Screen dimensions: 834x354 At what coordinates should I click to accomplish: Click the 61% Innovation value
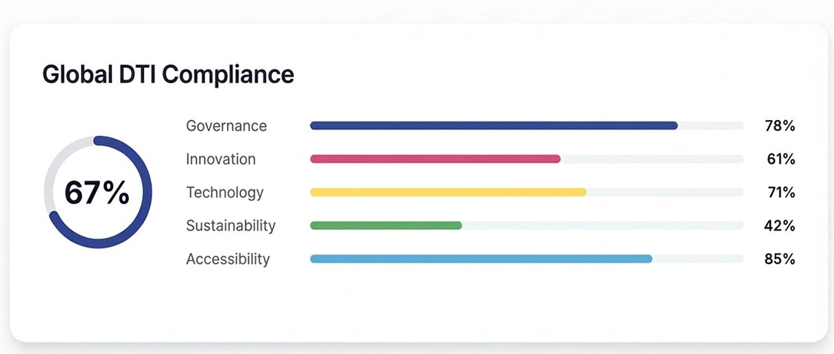pyautogui.click(x=781, y=159)
